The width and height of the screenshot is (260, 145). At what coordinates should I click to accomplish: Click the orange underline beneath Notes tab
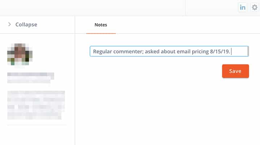(x=101, y=33)
